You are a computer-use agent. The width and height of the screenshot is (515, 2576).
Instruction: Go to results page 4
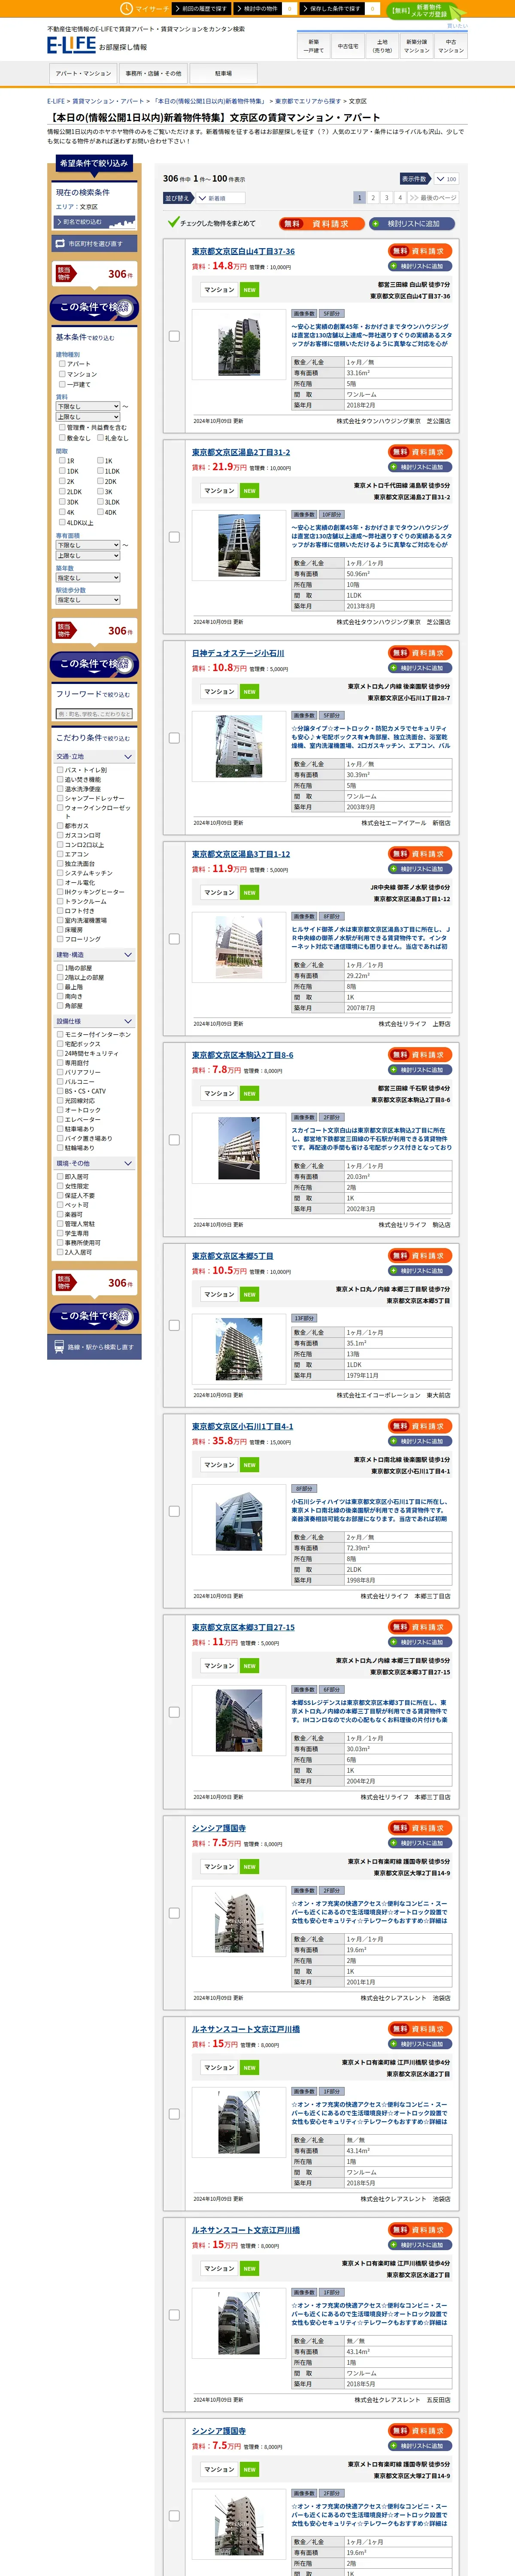[x=400, y=198]
